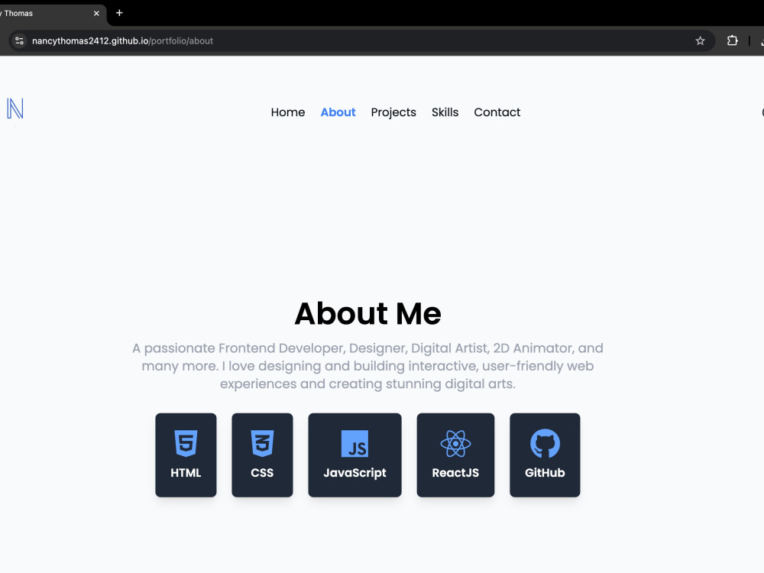Select the Thomas browser tab

point(51,13)
